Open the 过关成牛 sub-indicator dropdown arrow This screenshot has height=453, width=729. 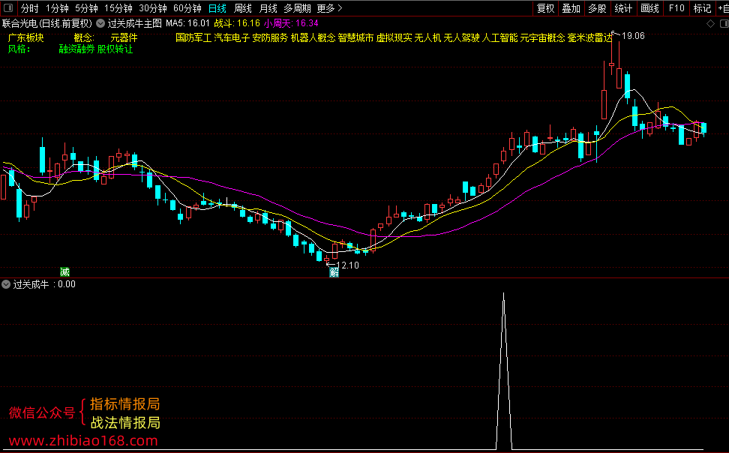pos(6,284)
